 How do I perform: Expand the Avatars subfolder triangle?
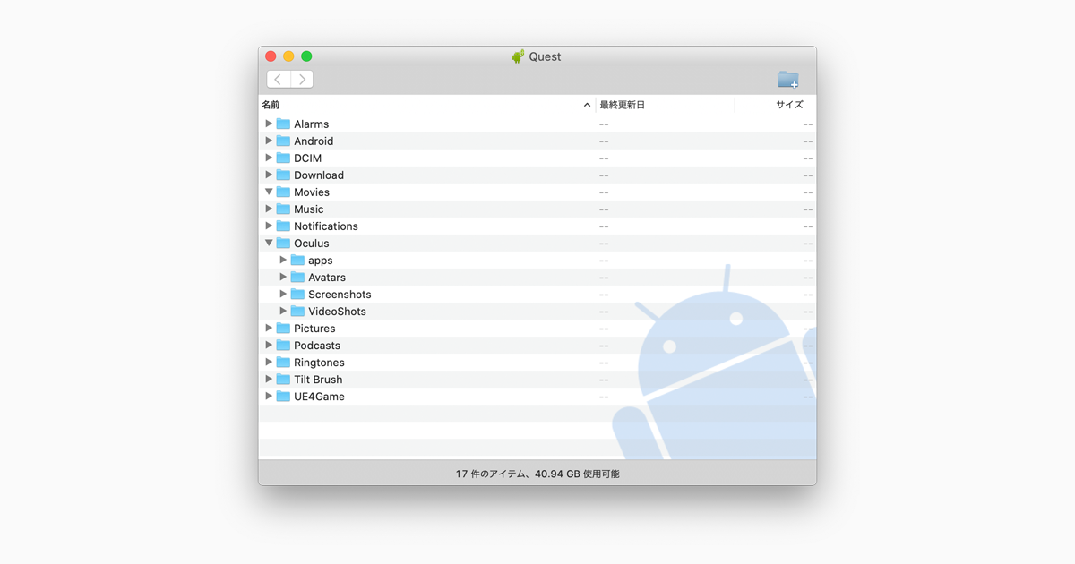tap(283, 277)
